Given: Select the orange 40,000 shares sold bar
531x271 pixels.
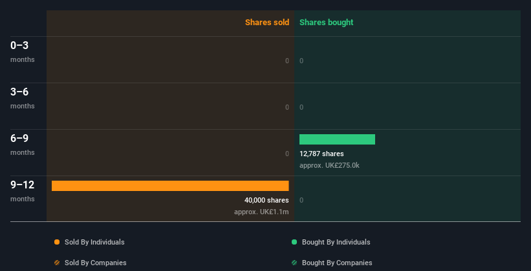Looking at the screenshot, I should (170, 186).
